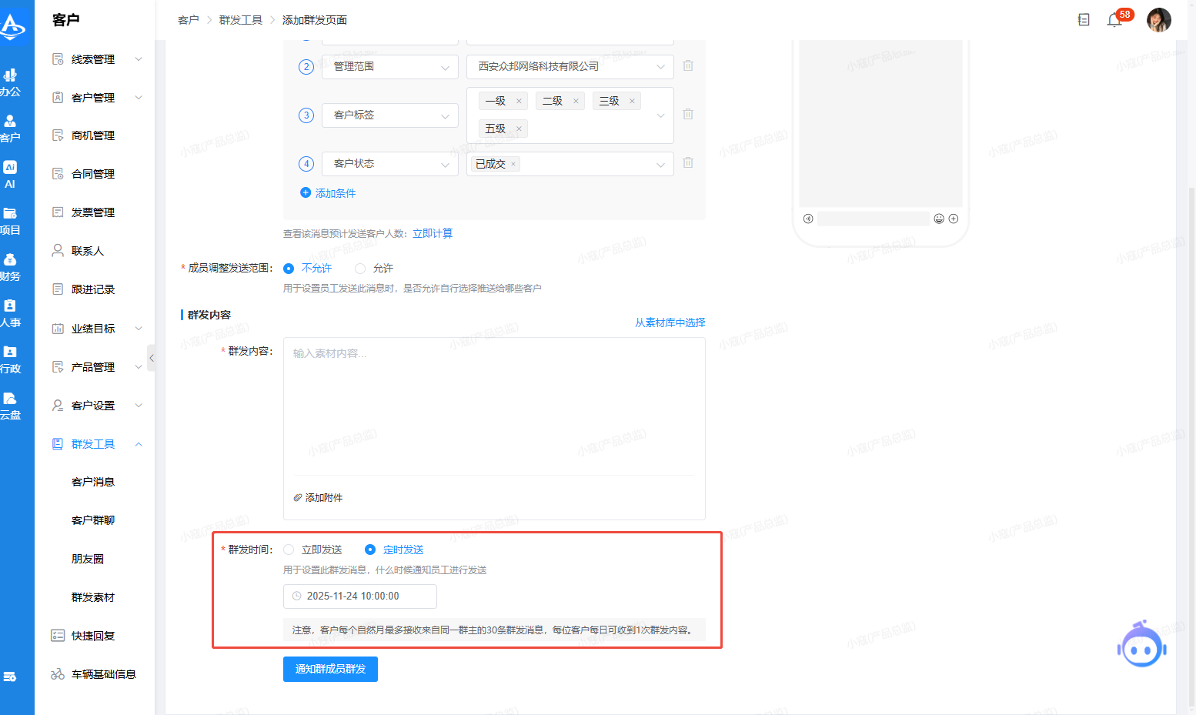Open 客户群聊 in the sidebar
This screenshot has height=715, width=1196.
pyautogui.click(x=93, y=520)
